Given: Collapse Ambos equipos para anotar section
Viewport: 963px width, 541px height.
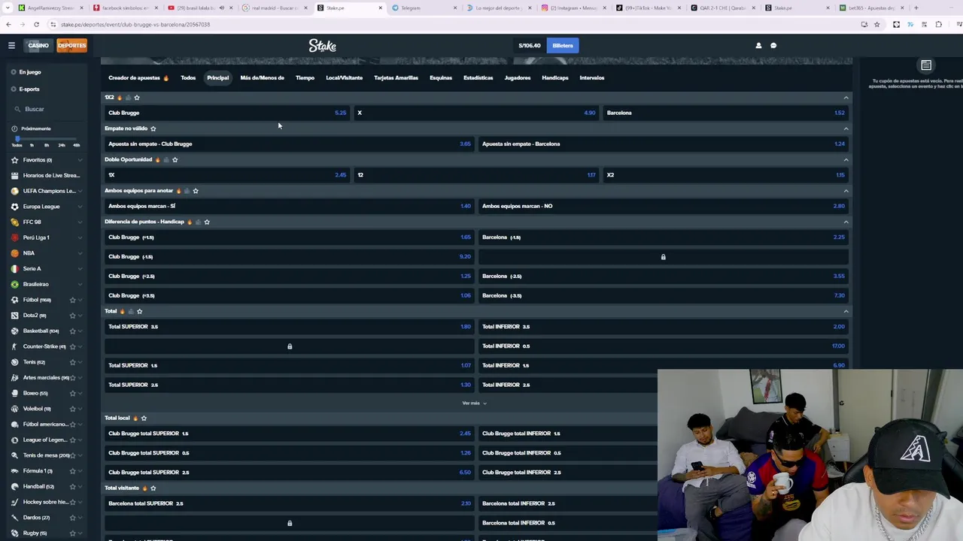Looking at the screenshot, I should 846,191.
